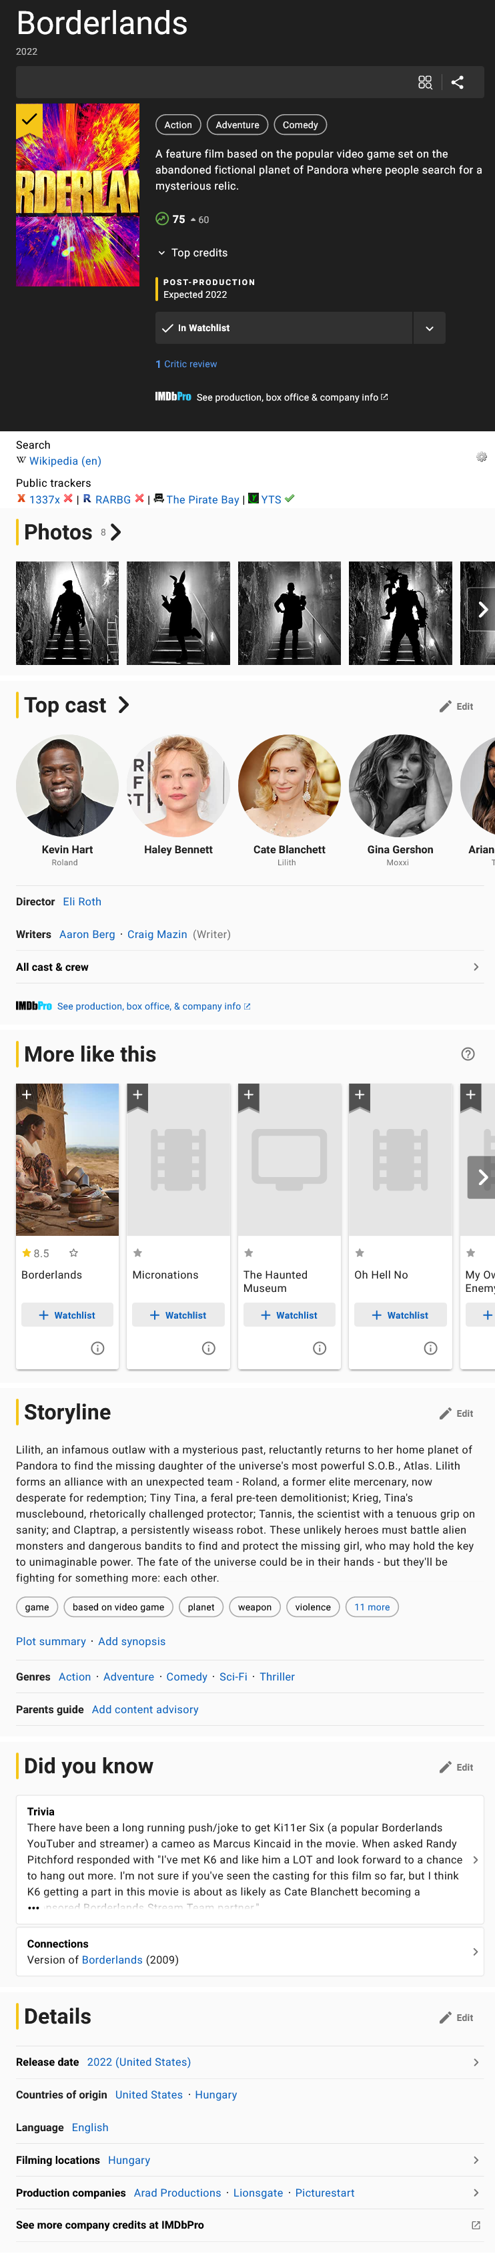Screen dimensions: 495x2256
Task: Show info for Borderlands card
Action: [x=98, y=1349]
